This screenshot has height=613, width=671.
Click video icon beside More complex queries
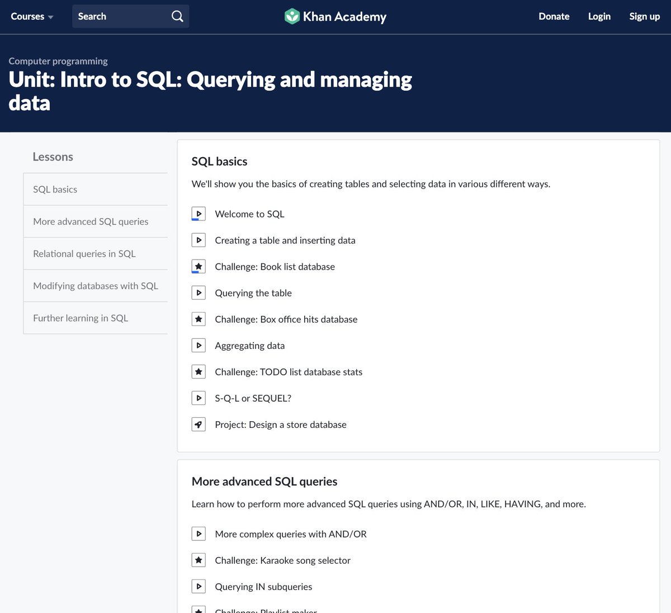tap(199, 534)
